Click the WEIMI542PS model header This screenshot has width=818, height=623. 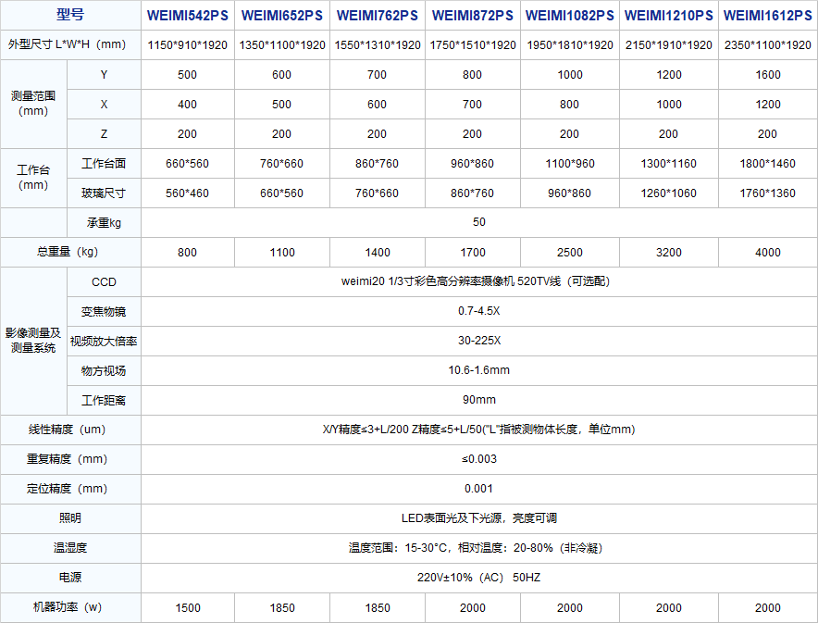tap(187, 16)
